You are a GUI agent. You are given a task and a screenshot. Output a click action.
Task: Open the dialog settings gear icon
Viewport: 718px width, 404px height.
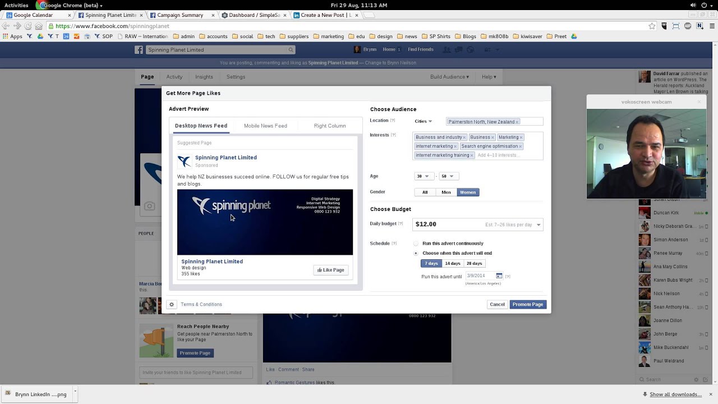(x=172, y=305)
